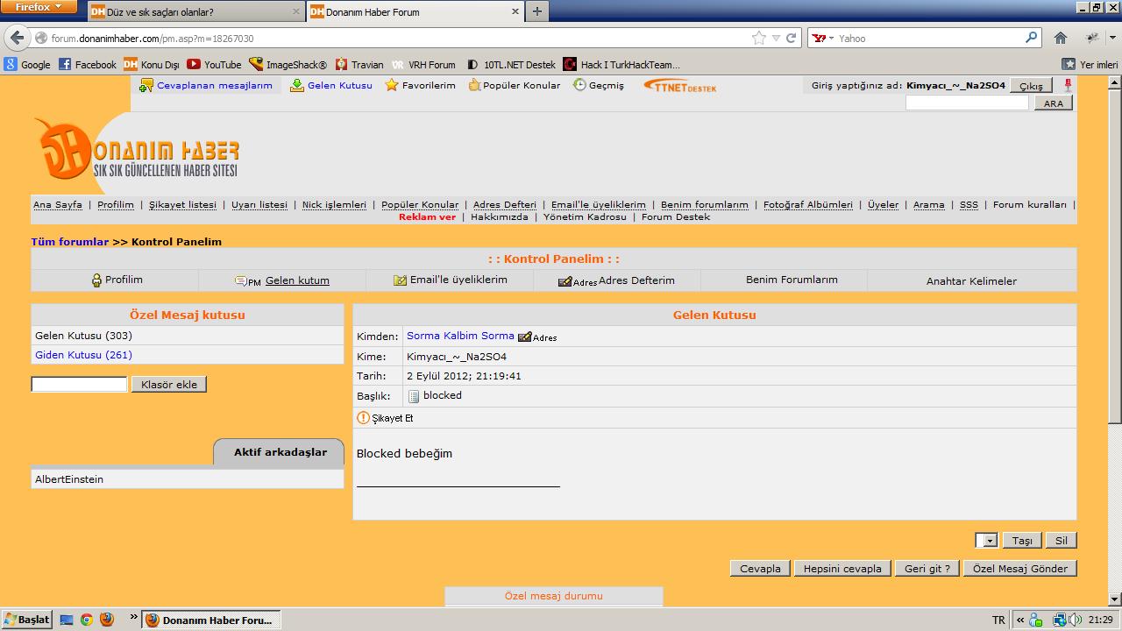The height and width of the screenshot is (631, 1122).
Task: Click the page vertical scrollbar down arrow
Action: click(1114, 599)
